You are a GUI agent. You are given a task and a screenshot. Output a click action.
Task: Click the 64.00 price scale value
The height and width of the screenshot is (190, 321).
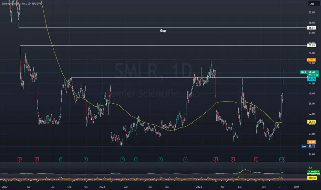312,33
